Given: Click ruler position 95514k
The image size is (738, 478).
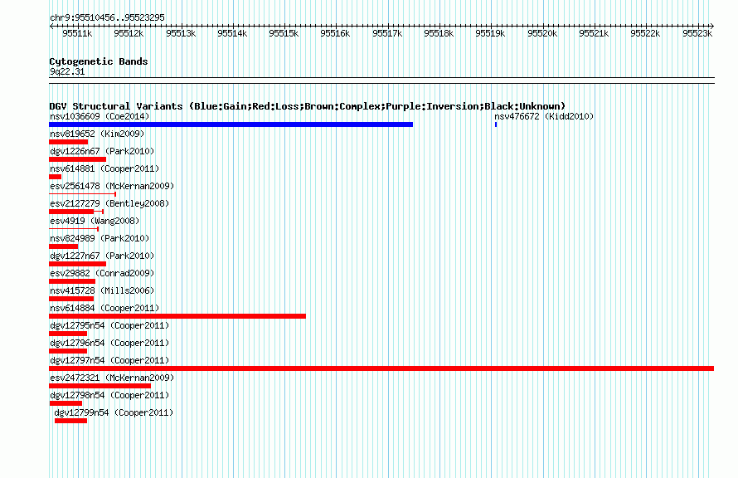Looking at the screenshot, I should (x=232, y=33).
